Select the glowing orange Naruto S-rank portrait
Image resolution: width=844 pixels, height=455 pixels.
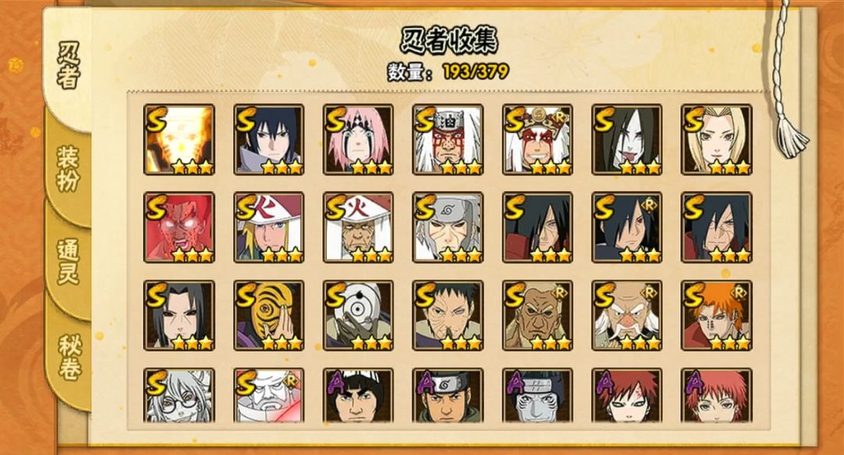click(179, 139)
